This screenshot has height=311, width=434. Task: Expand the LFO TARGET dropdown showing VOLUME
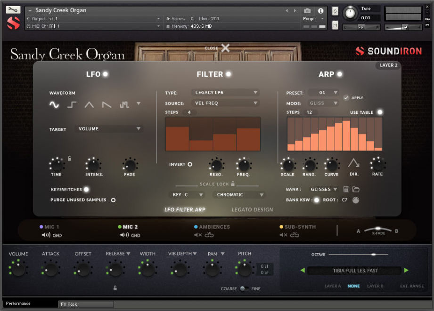pos(108,128)
